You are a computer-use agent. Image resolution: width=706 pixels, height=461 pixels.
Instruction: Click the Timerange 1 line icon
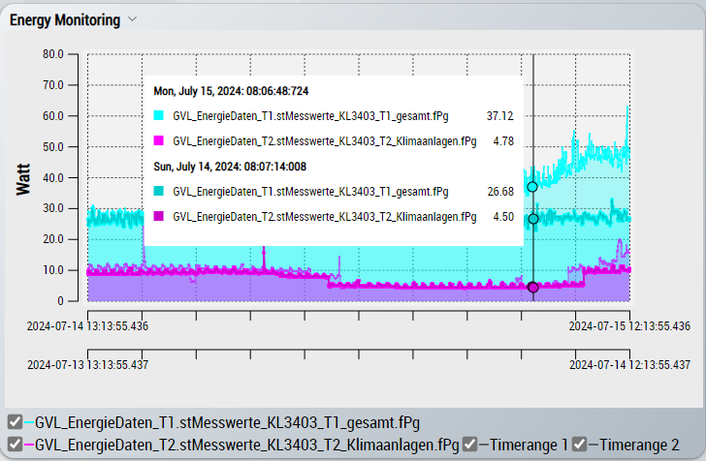(x=485, y=444)
